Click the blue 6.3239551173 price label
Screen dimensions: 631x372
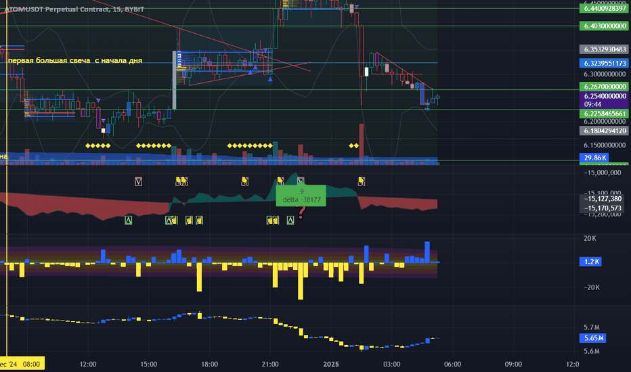tap(604, 63)
